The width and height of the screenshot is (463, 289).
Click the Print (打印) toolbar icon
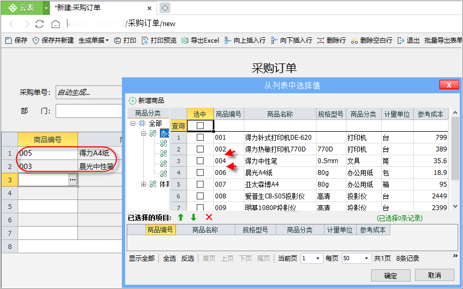125,41
